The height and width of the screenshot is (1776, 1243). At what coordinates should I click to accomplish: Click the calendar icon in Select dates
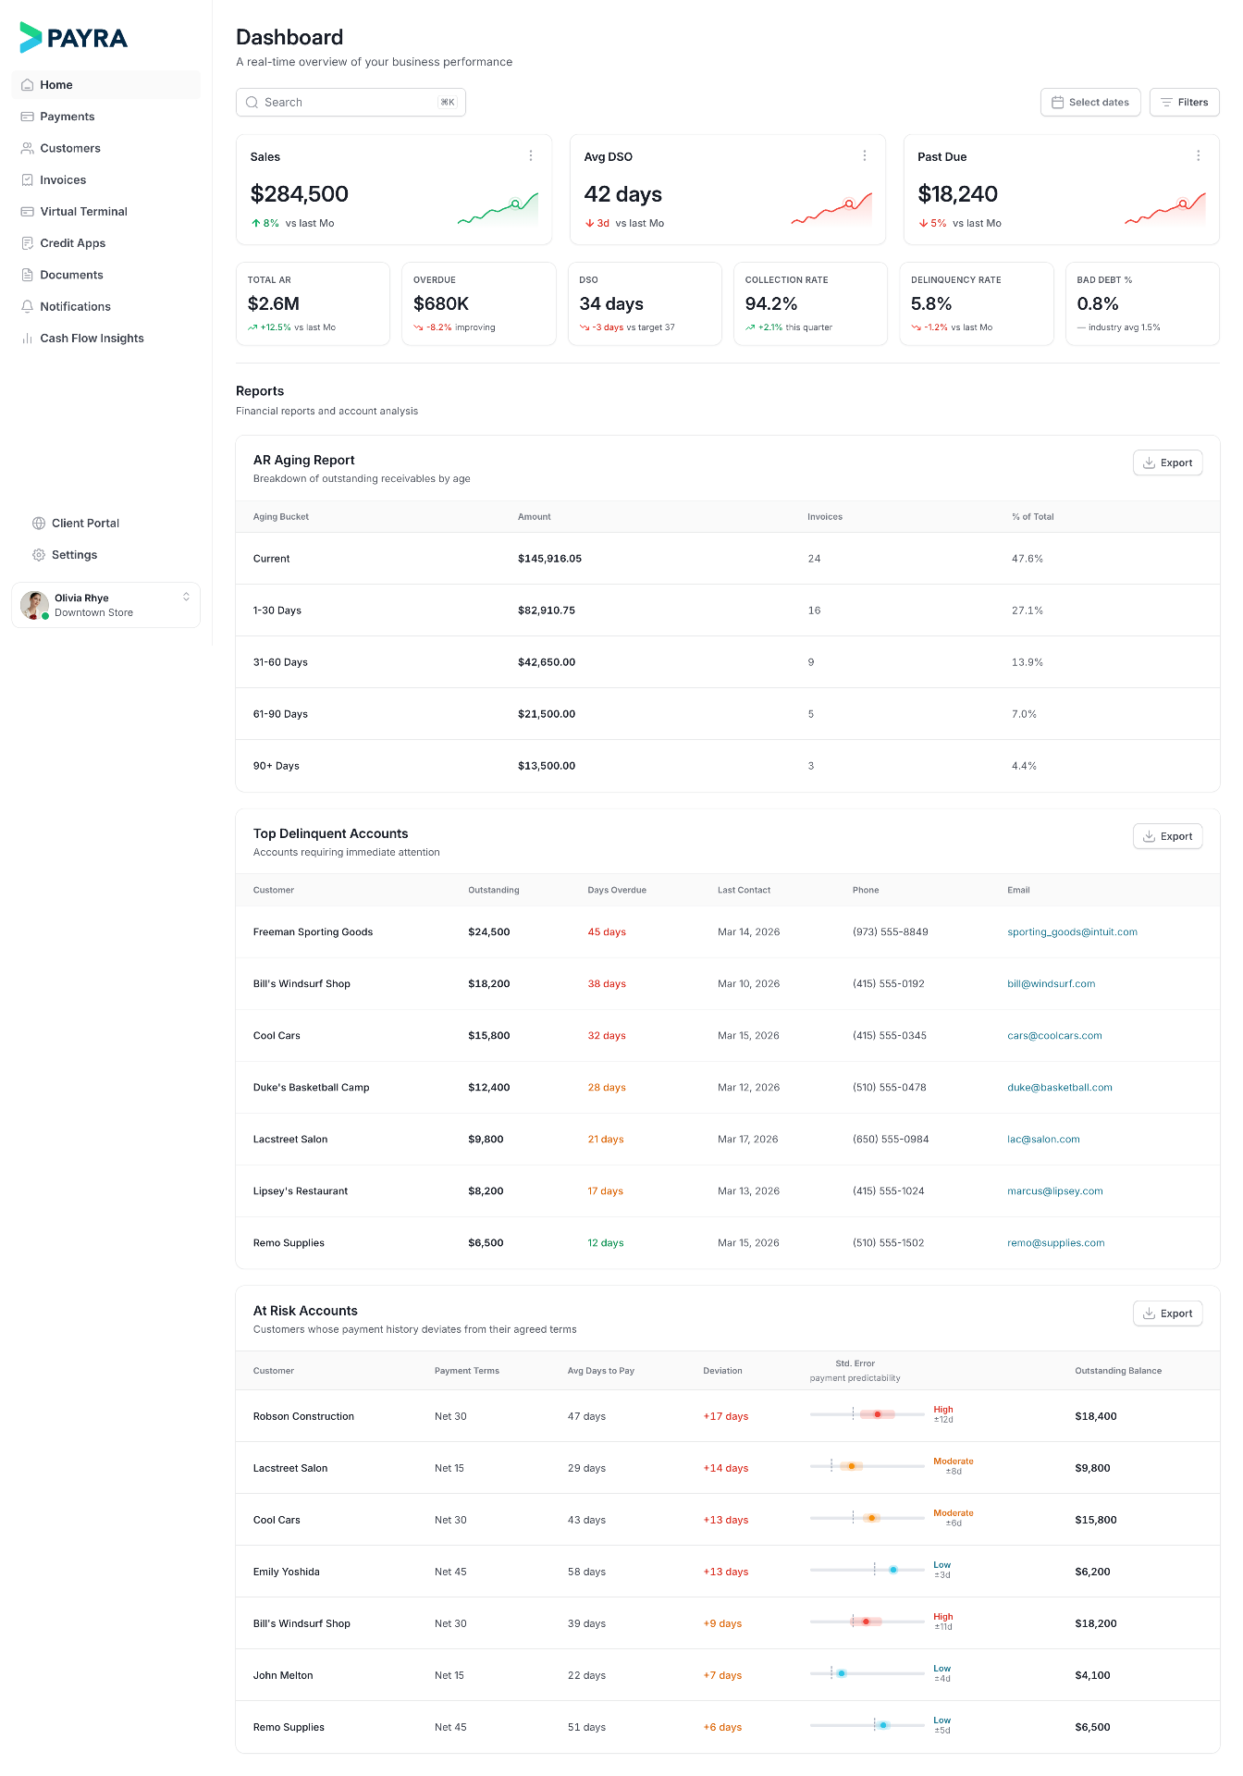[x=1058, y=103]
